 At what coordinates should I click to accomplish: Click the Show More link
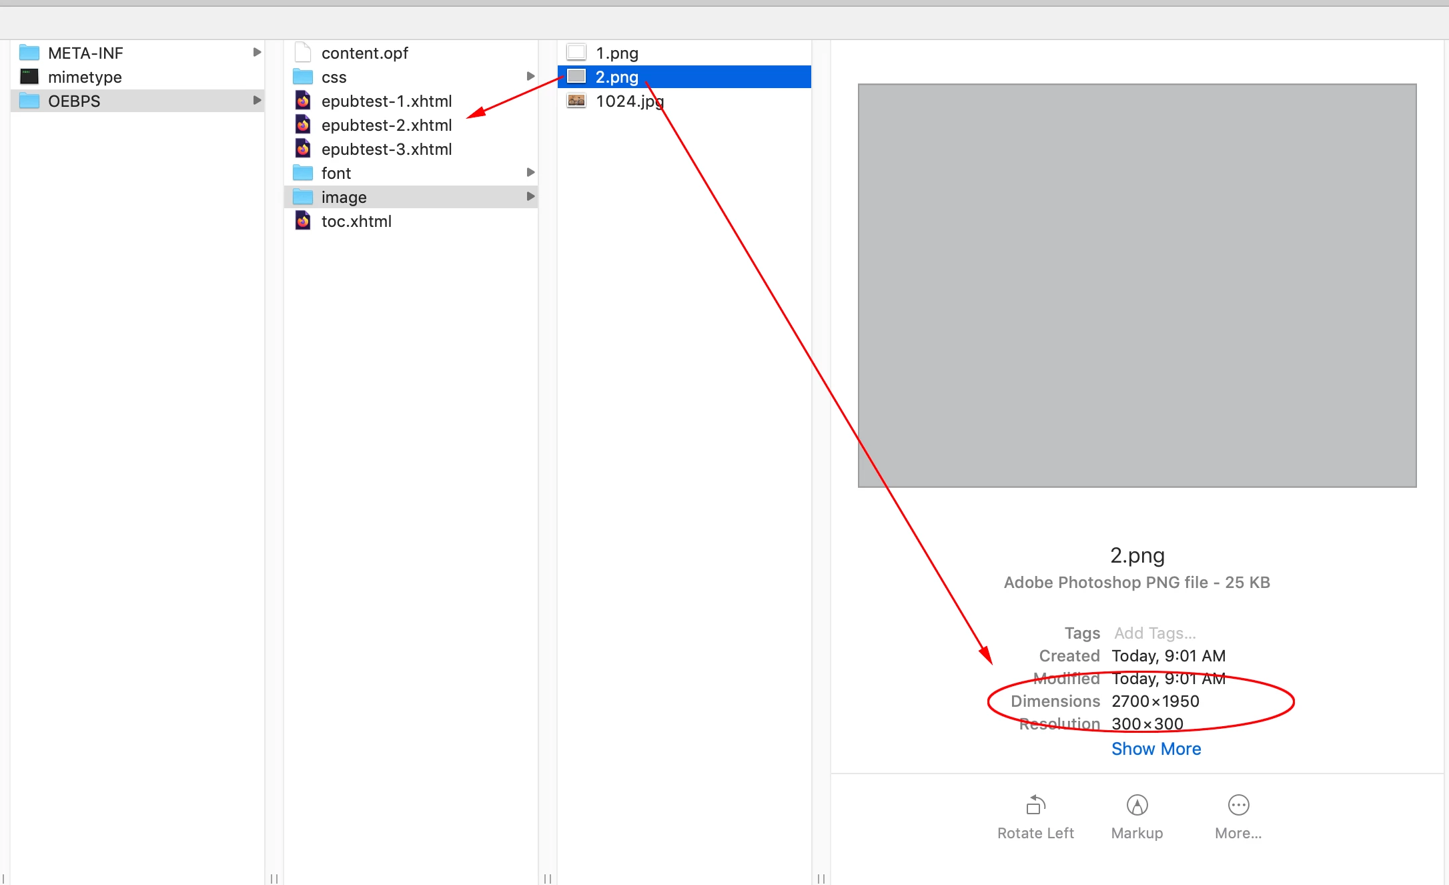1156,749
